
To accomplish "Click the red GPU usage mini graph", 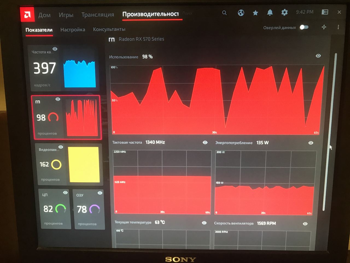I will pos(82,118).
